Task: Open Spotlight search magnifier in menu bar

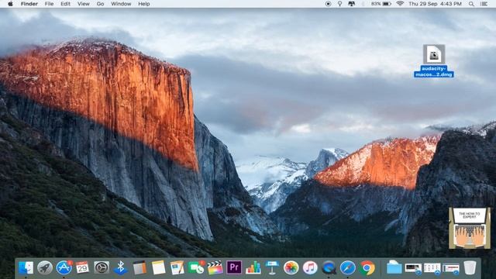Action: (x=471, y=4)
